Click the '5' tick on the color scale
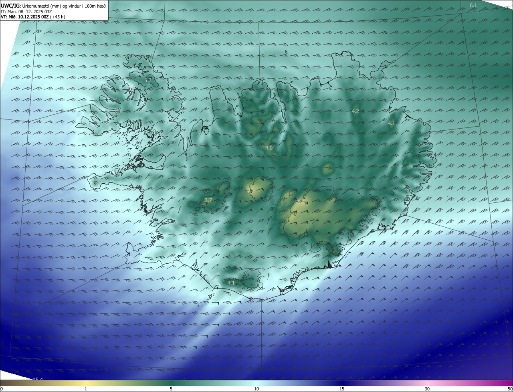Screen dimensions: 513x392 click(171, 389)
